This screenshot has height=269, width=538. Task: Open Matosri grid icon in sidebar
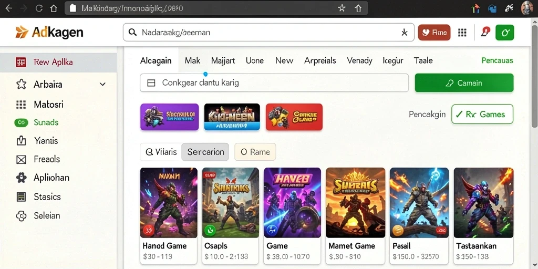(x=21, y=105)
